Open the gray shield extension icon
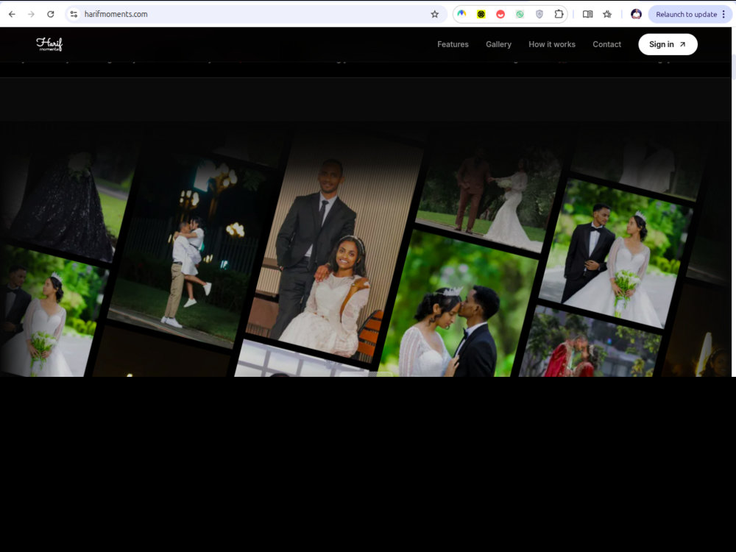The width and height of the screenshot is (736, 552). click(x=539, y=14)
